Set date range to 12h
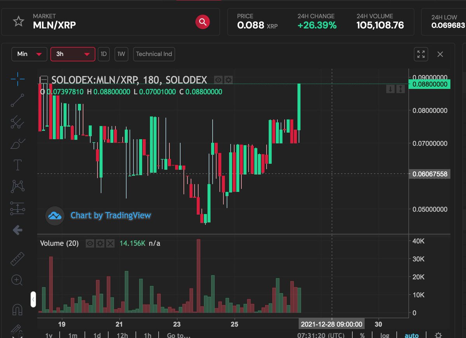 pos(122,335)
